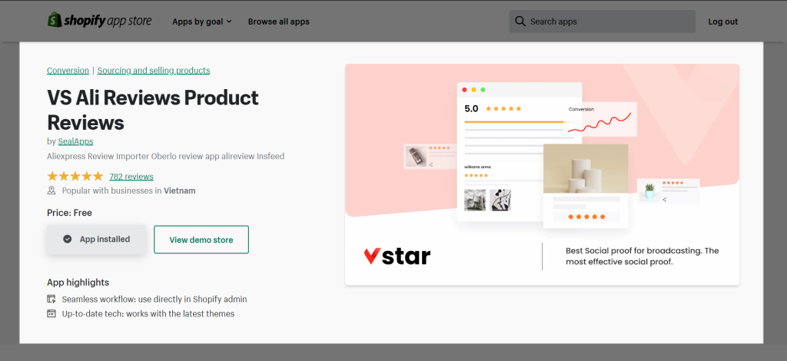Click the VS Ali Reviews Product Reviews title

point(153,110)
